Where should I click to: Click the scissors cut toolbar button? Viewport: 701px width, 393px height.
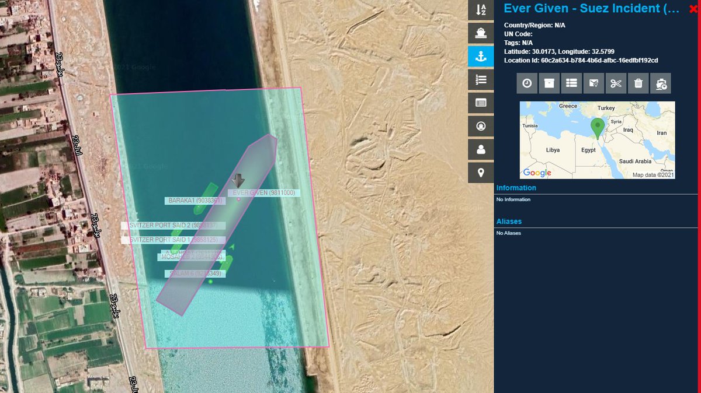[616, 83]
